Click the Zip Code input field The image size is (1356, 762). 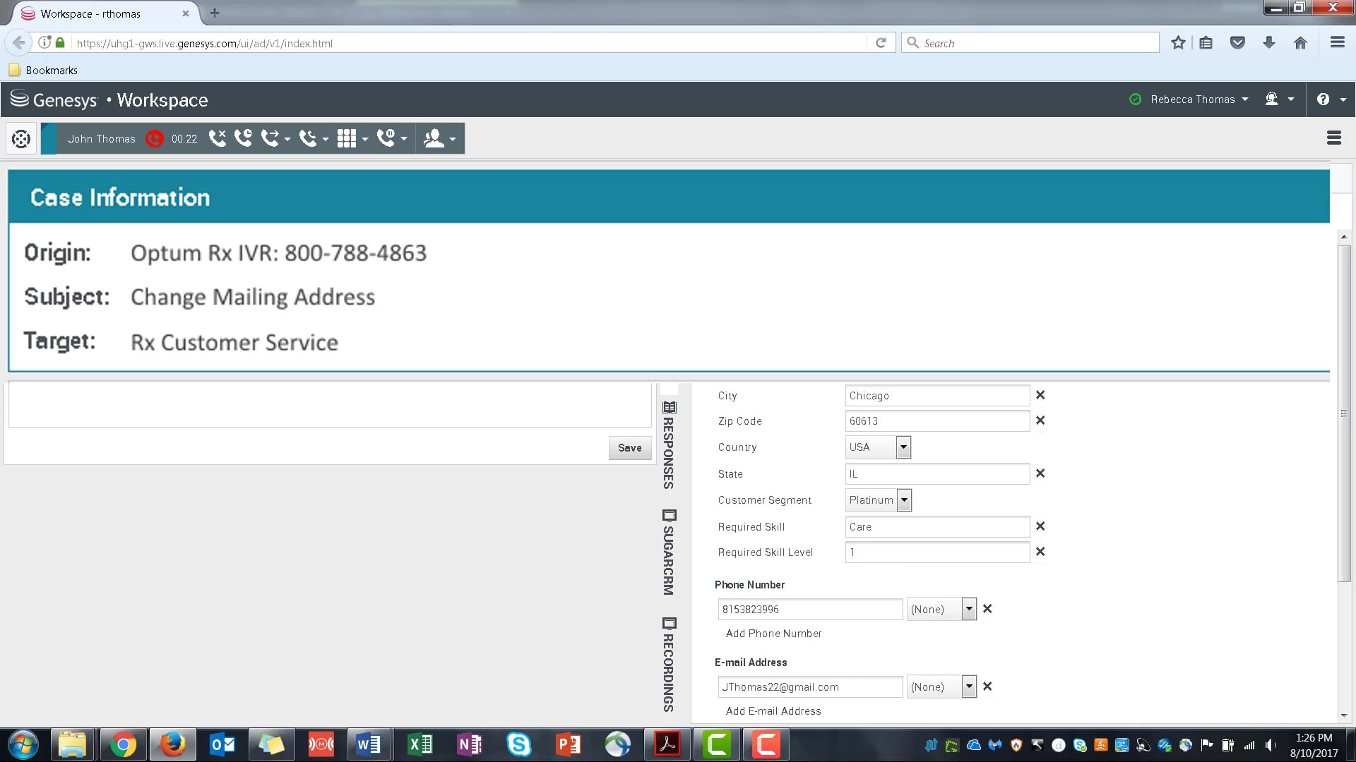point(936,421)
